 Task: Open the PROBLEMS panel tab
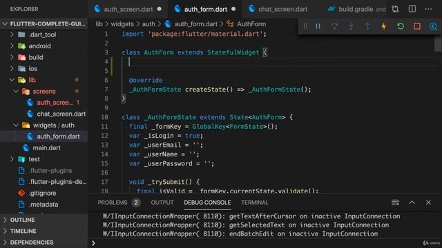click(112, 203)
